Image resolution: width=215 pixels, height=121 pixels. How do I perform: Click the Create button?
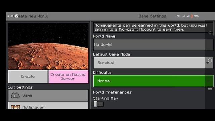pos(28,77)
